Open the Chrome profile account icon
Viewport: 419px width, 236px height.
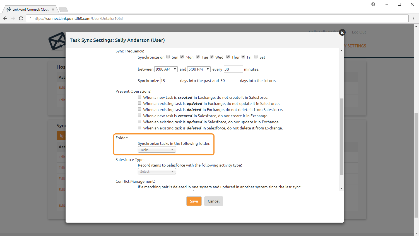(373, 4)
